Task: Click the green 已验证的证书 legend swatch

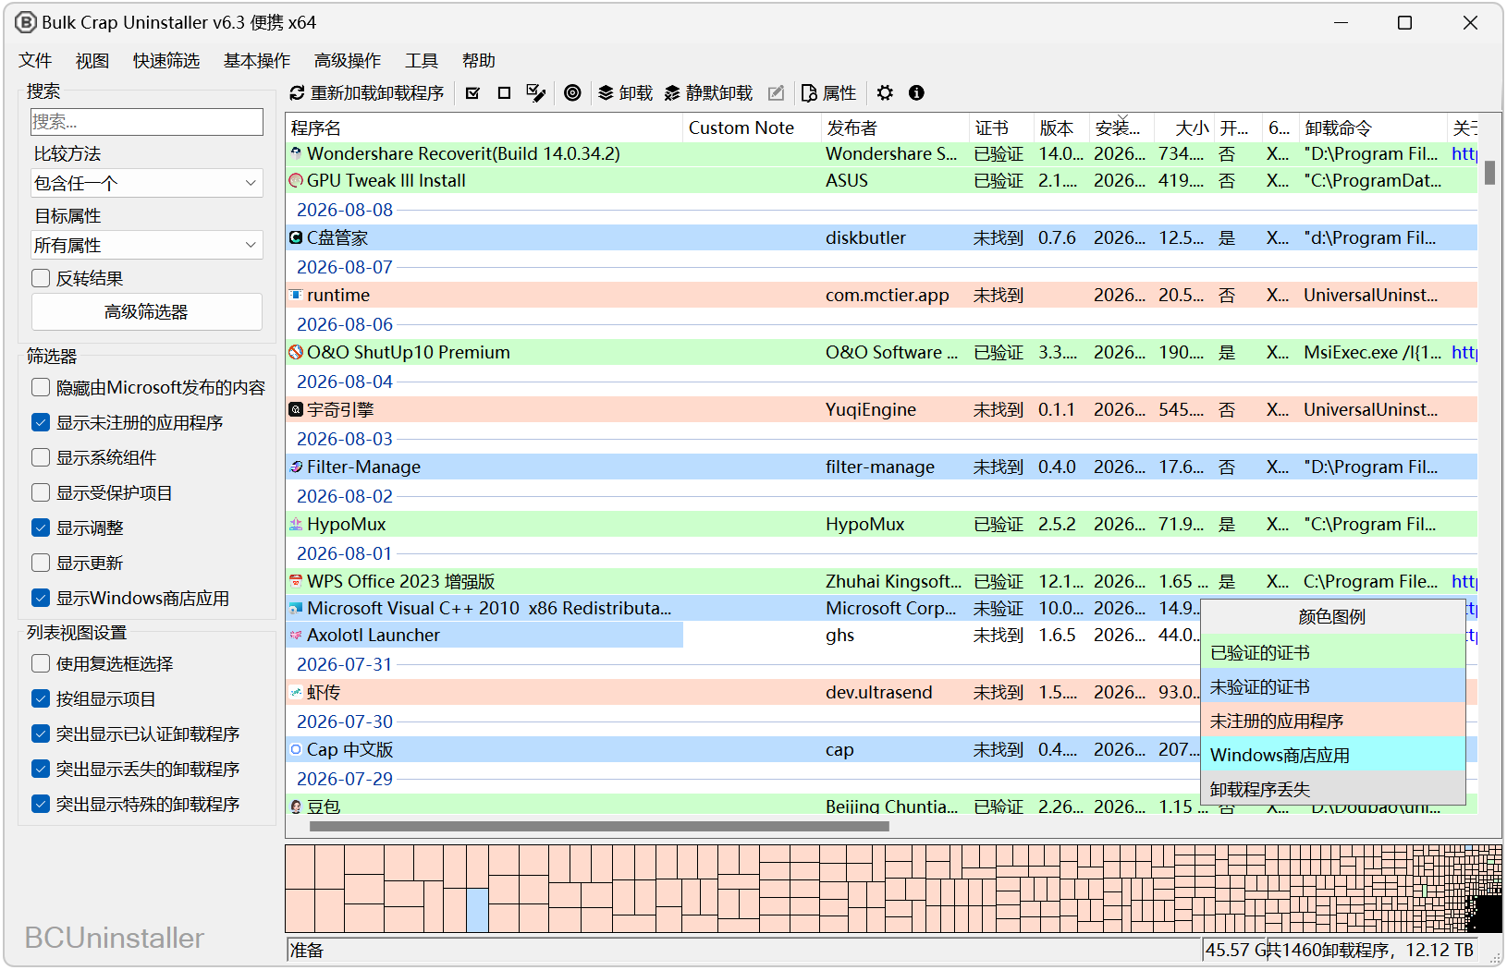Action: tap(1332, 652)
